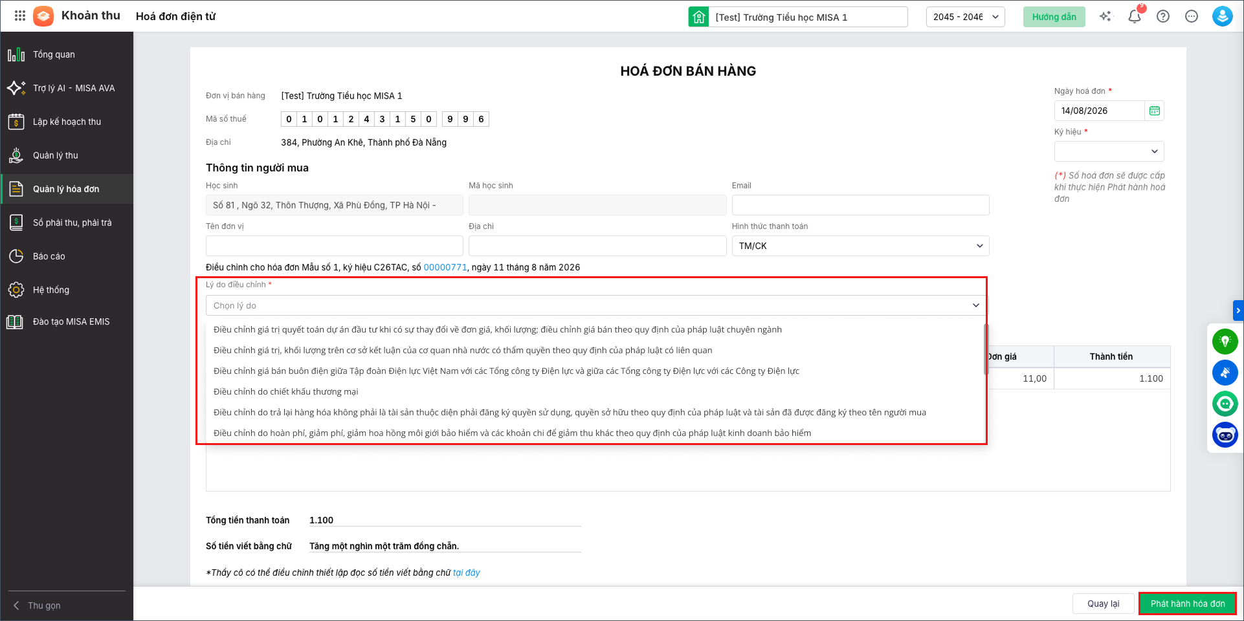Screen dimensions: 1244x621
Task: Click the robot assistant floating icon
Action: pyautogui.click(x=1225, y=435)
